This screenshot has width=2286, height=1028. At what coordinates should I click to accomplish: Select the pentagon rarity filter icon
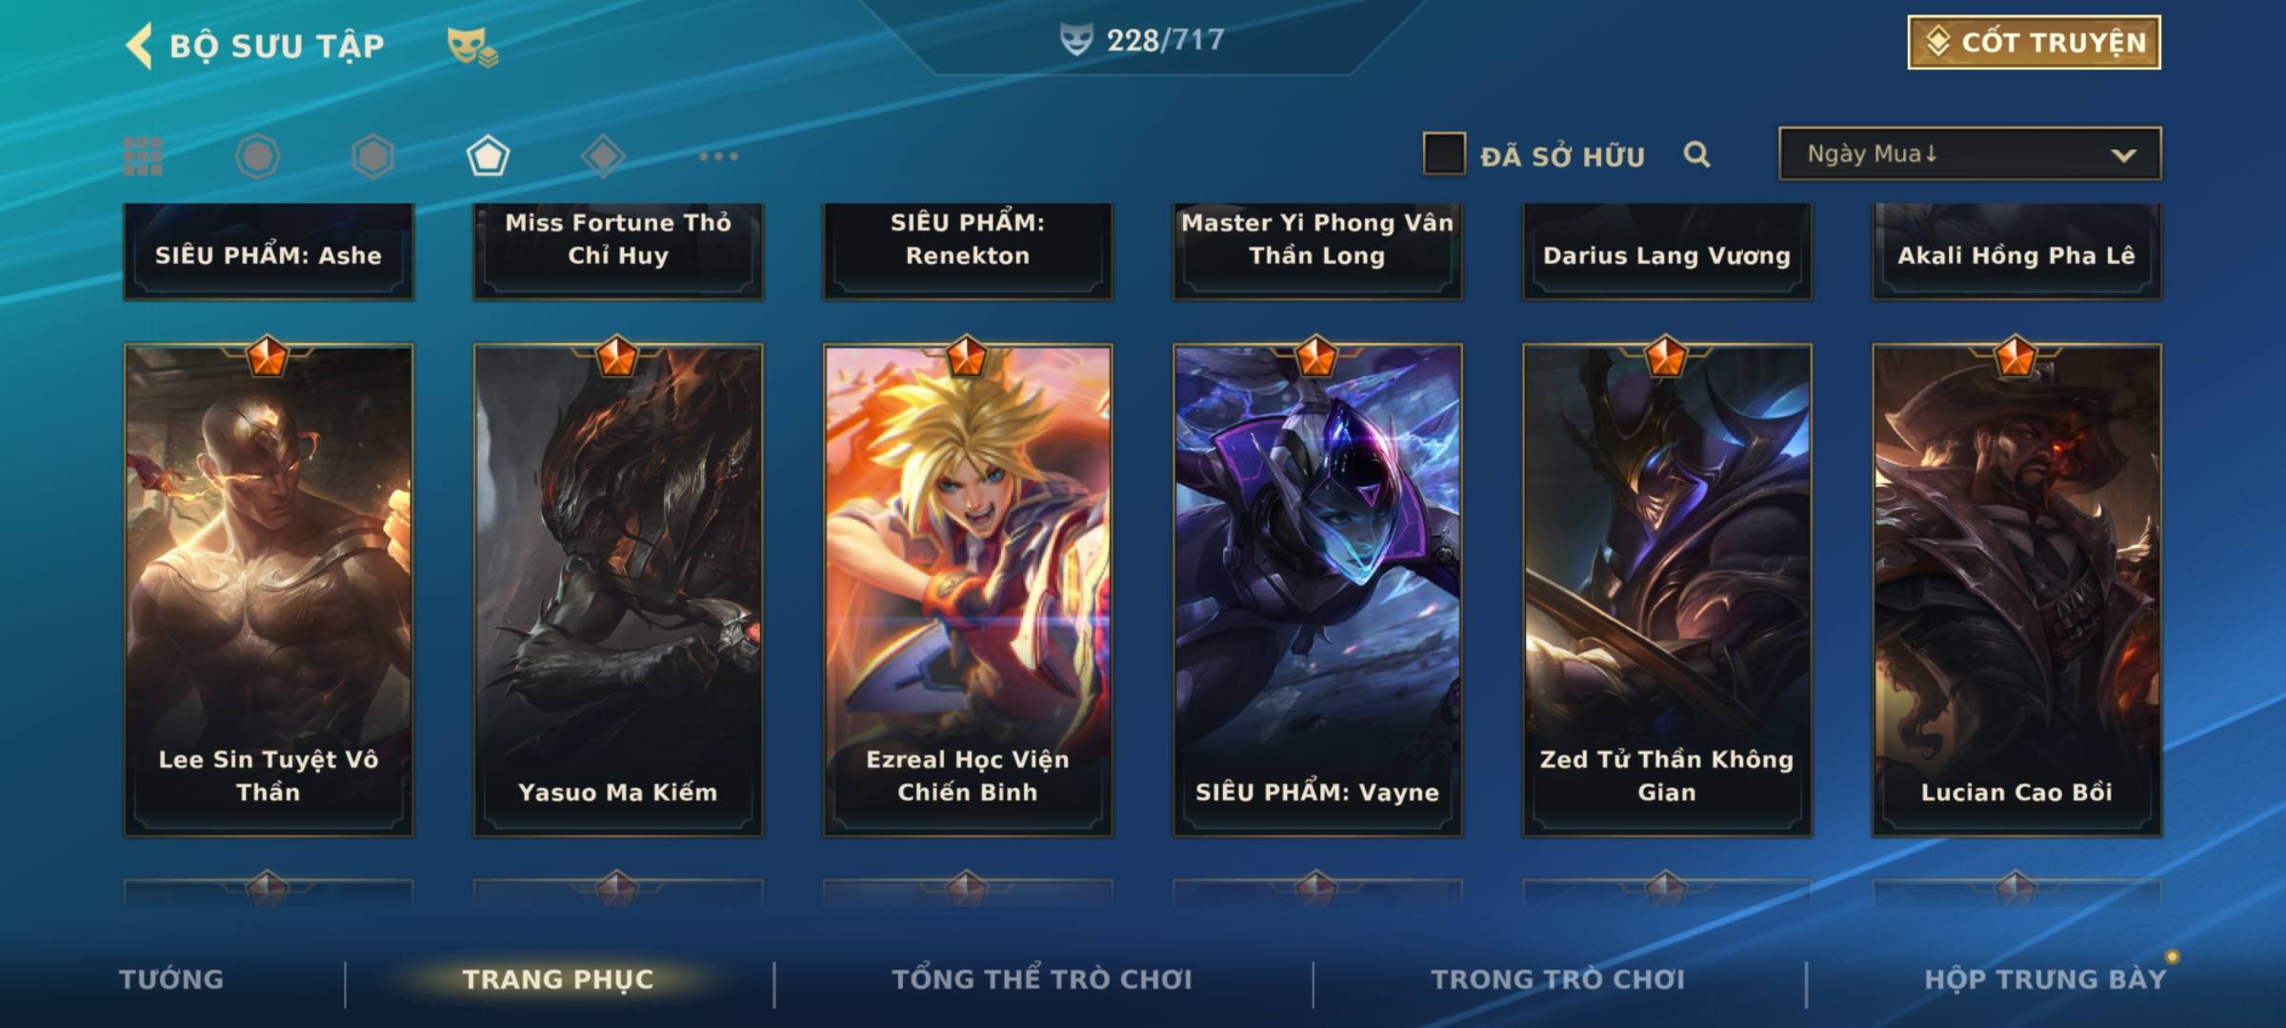point(488,156)
